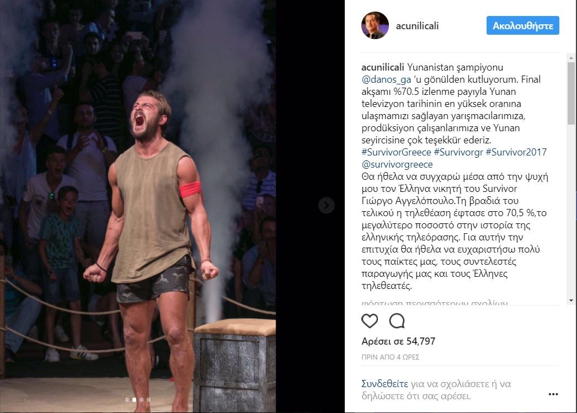
Task: Open the three-dots more options menu
Action: pyautogui.click(x=553, y=394)
